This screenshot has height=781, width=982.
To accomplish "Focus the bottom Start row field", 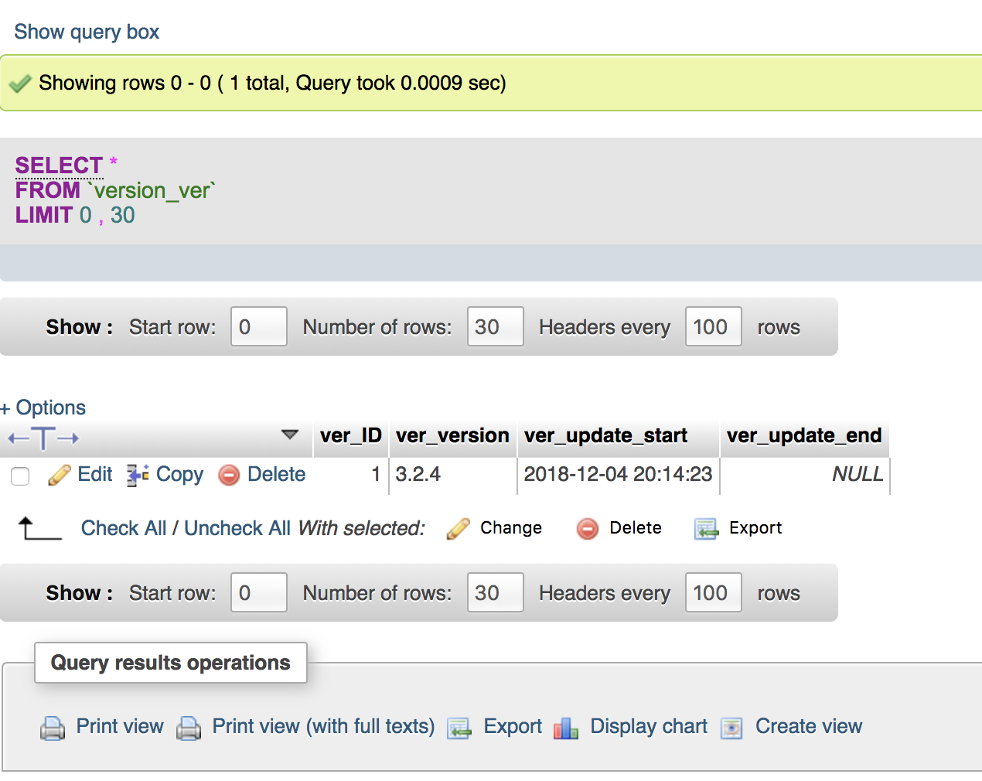I will [259, 592].
